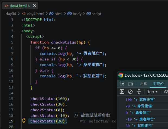Click checkStatus(100) call line
The height and width of the screenshot is (129, 168).
tap(50, 99)
